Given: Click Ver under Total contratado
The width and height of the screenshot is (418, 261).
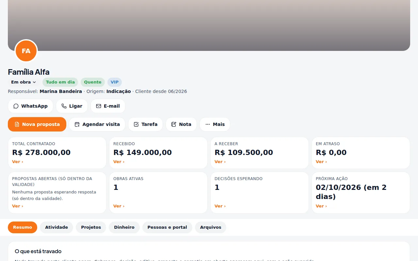Looking at the screenshot, I should coord(18,162).
